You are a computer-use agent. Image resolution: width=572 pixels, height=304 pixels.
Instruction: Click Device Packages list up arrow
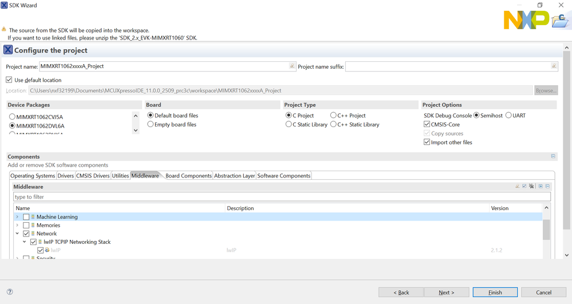[x=136, y=116]
